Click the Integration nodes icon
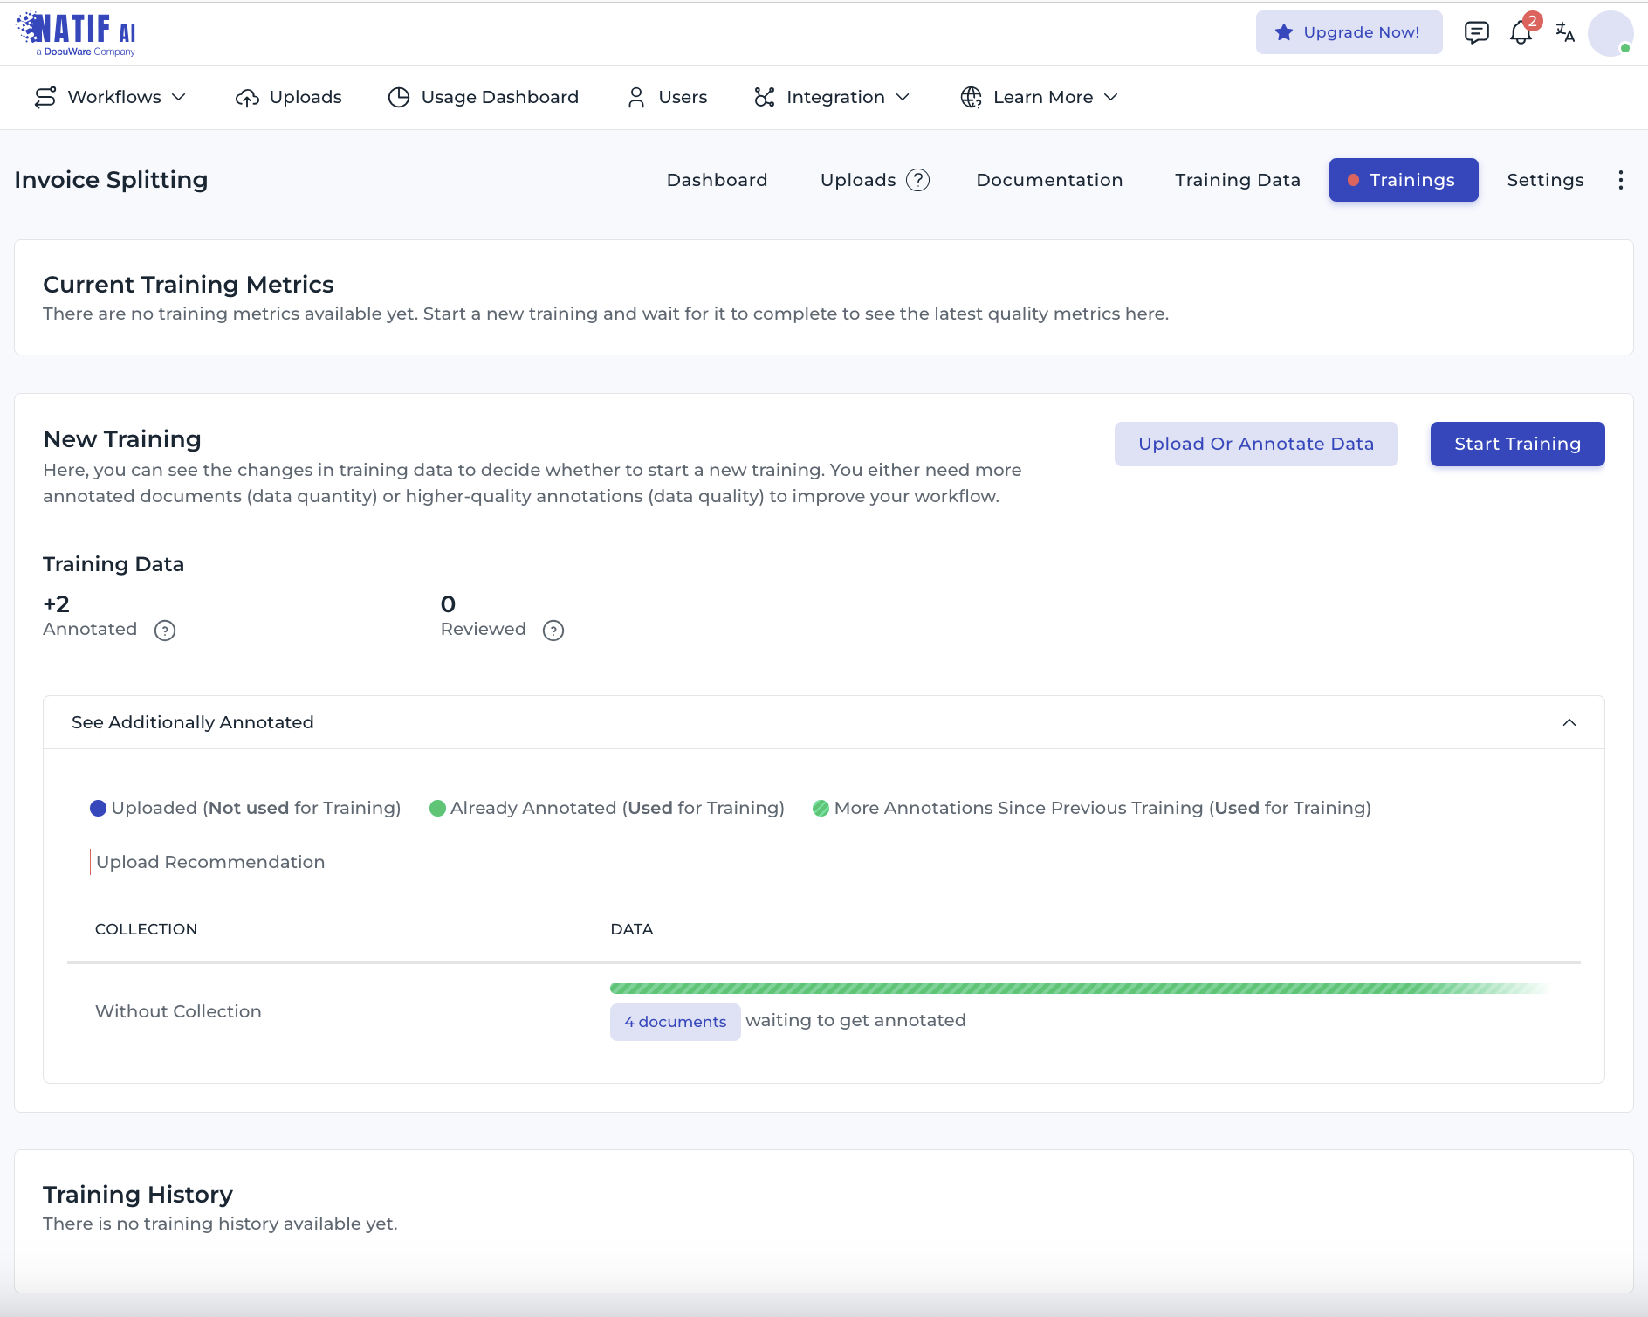1648x1317 pixels. pyautogui.click(x=765, y=97)
